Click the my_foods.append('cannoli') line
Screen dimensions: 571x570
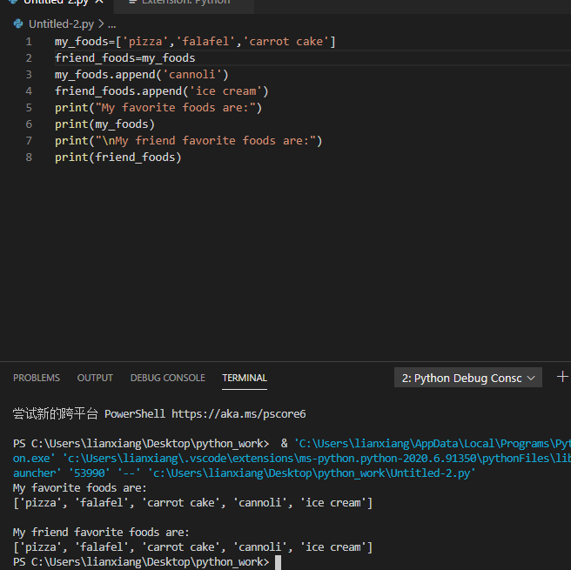pos(142,75)
